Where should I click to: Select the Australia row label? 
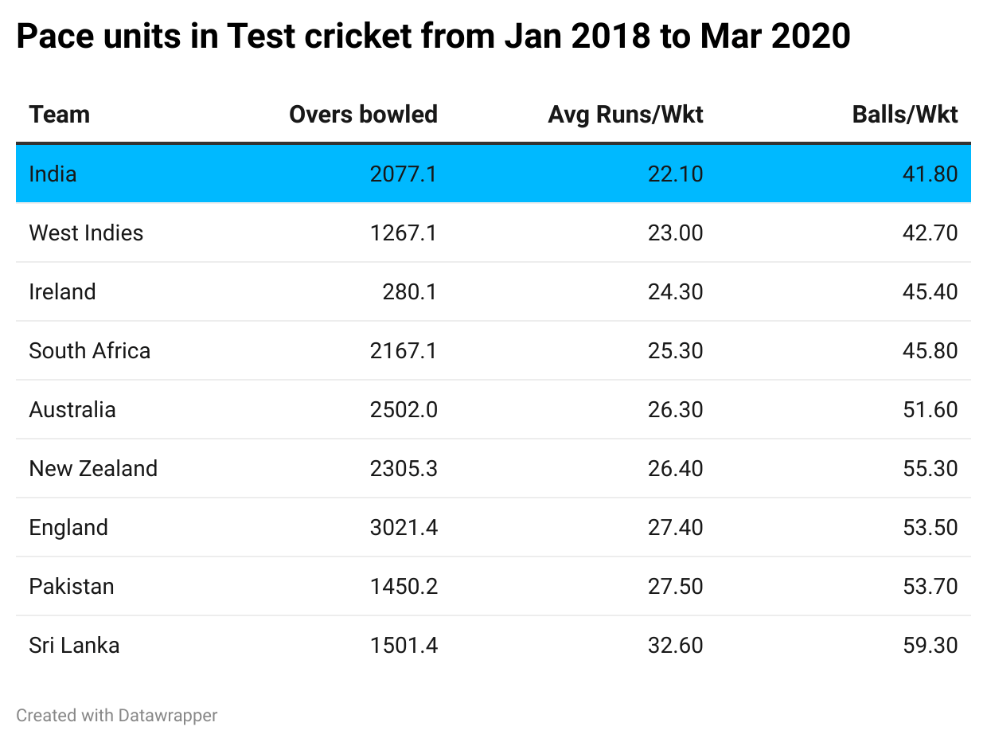(72, 409)
